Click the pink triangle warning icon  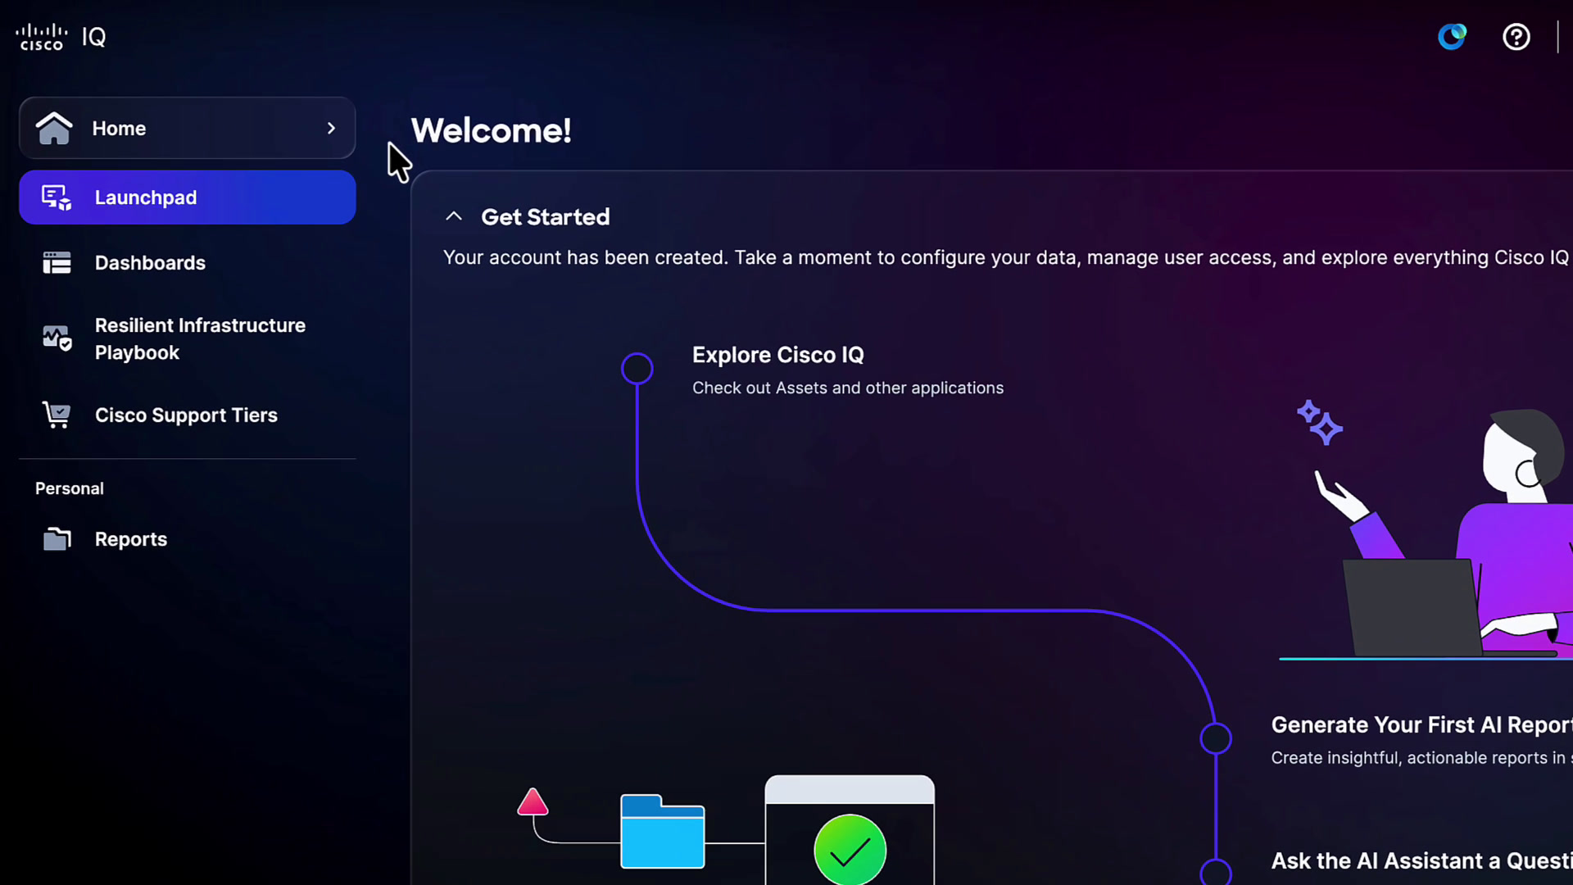point(533,801)
